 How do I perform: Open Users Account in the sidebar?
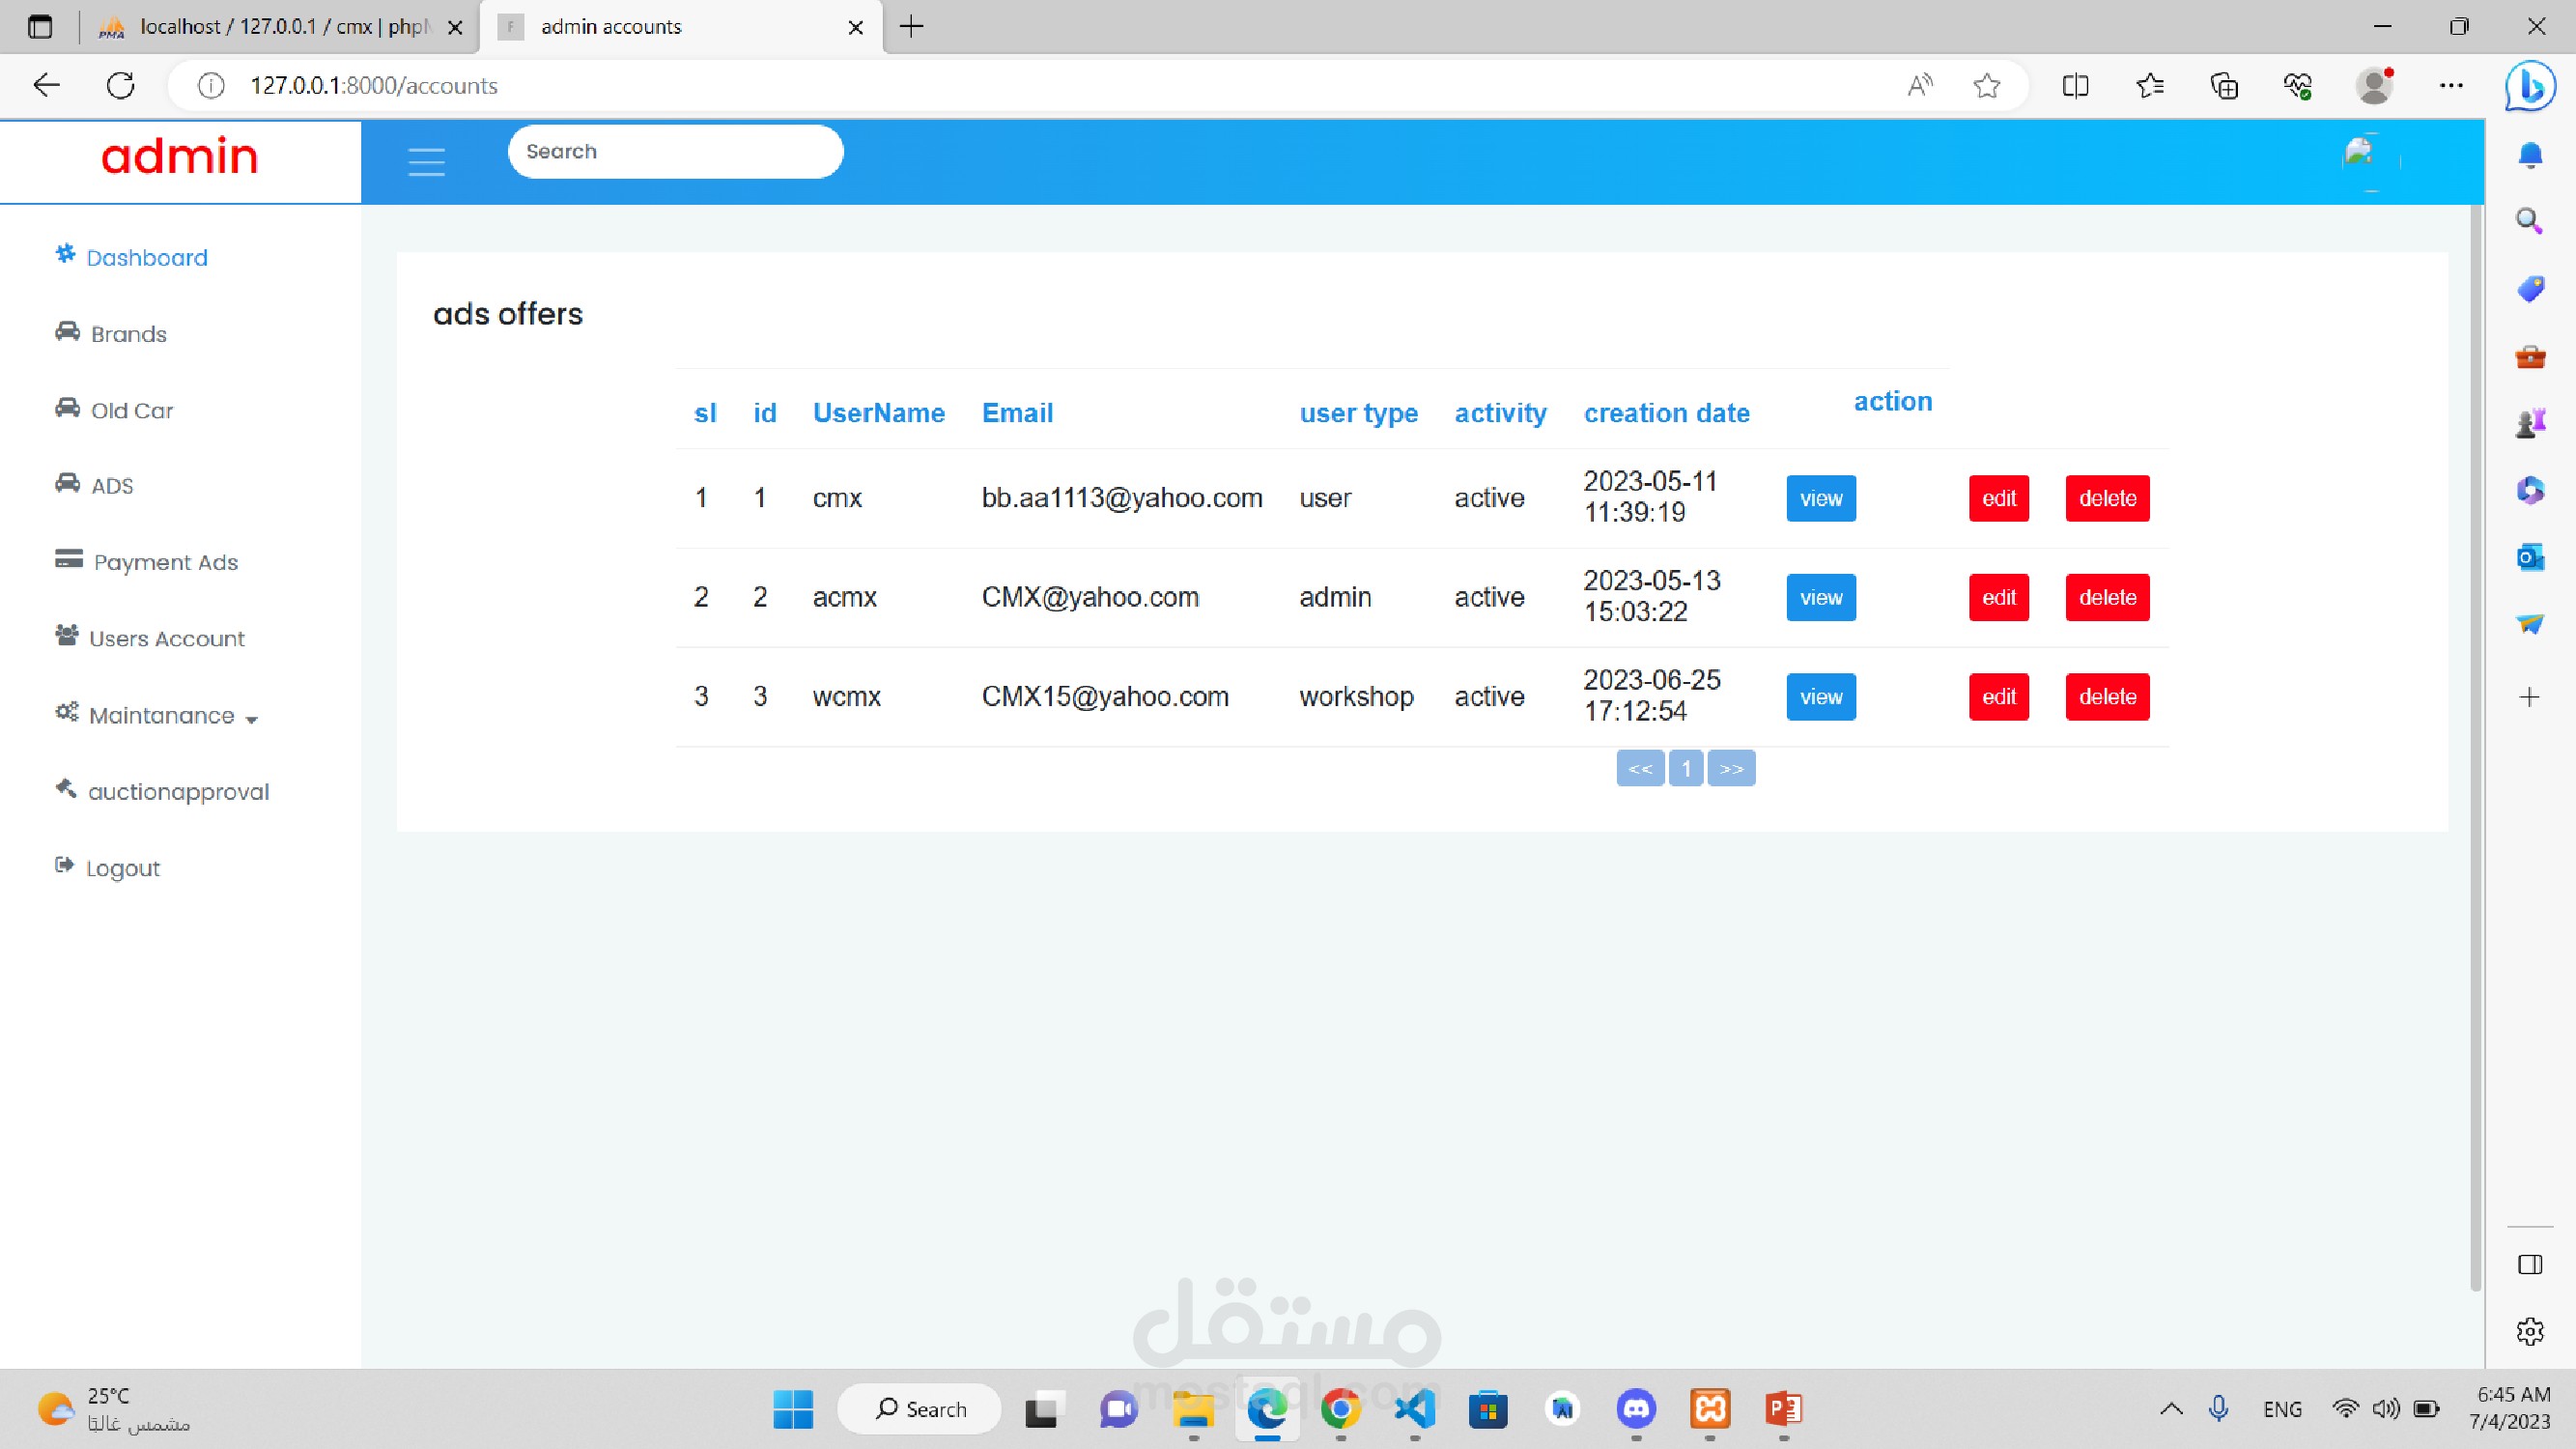point(166,638)
